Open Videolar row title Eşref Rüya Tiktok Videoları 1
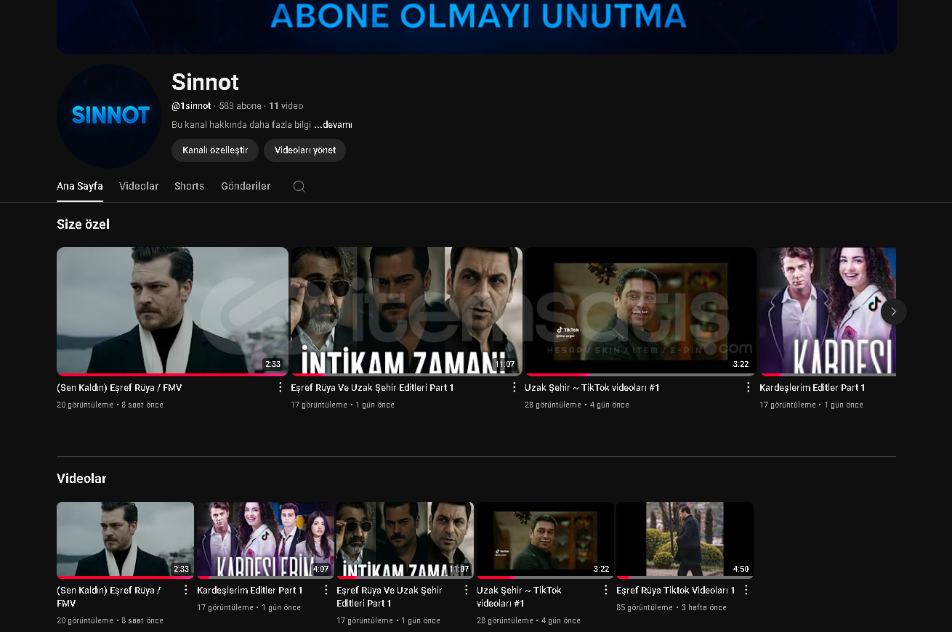This screenshot has height=632, width=952. point(676,591)
